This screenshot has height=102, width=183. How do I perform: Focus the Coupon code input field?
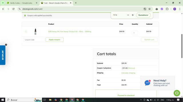34,40
